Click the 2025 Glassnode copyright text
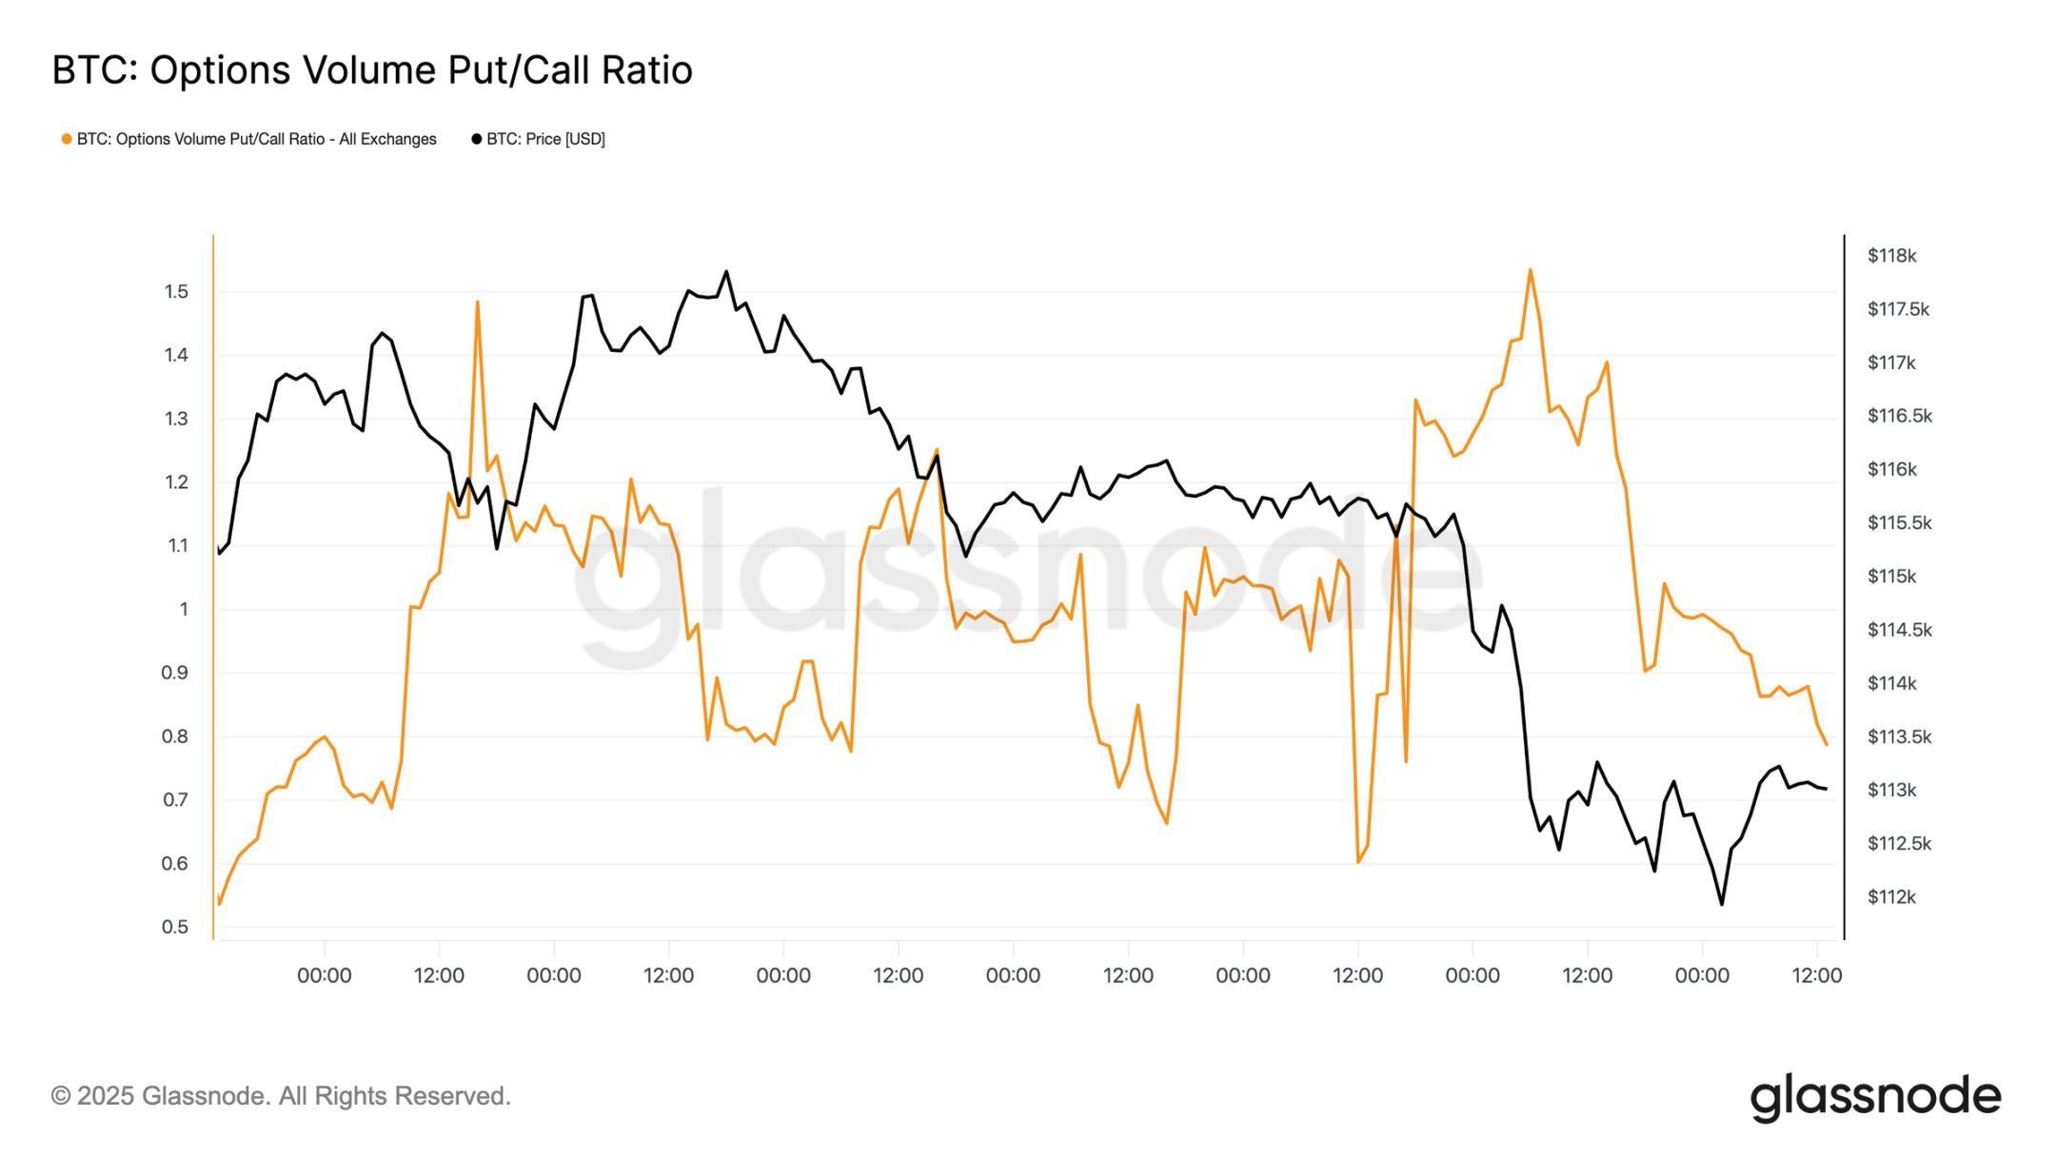The height and width of the screenshot is (1156, 2056). [x=281, y=1097]
